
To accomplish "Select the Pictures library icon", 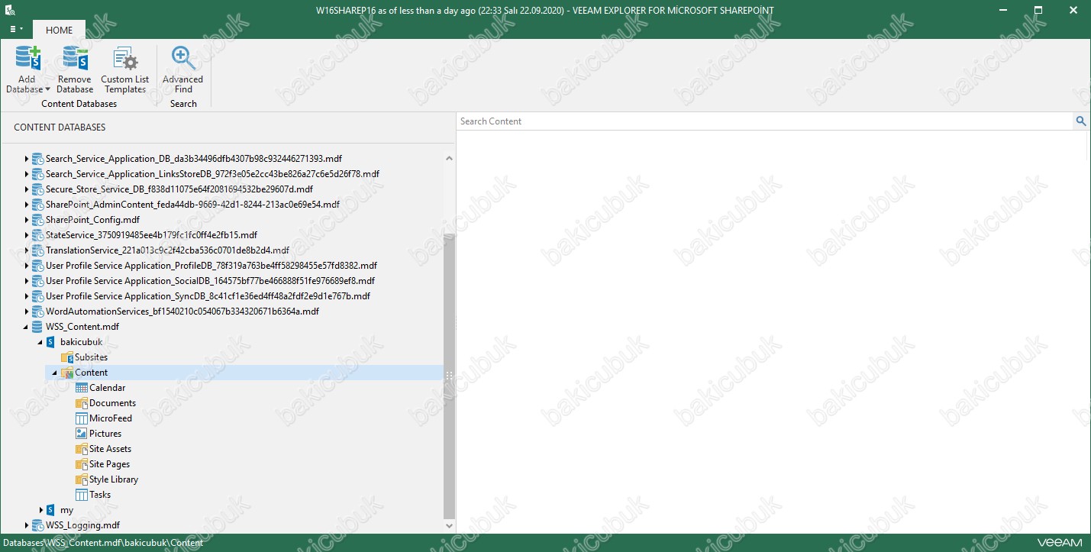I will 82,434.
